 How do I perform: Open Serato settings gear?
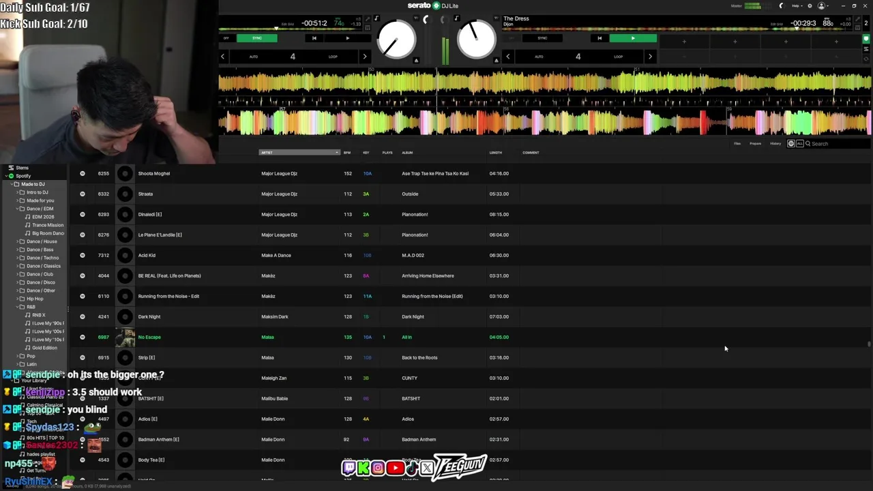(x=810, y=6)
